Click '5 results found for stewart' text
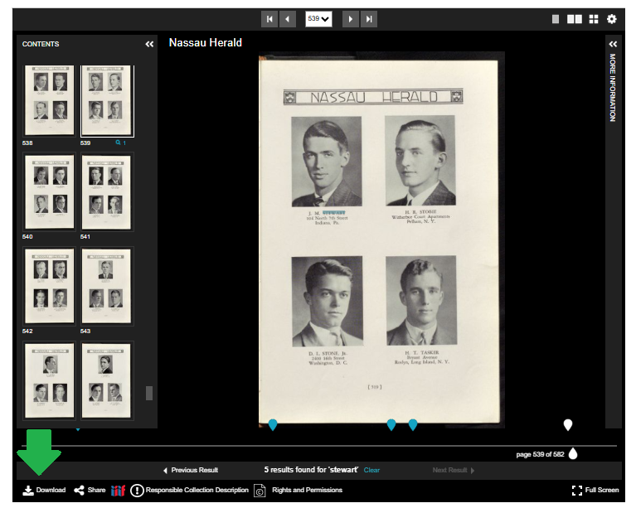This screenshot has width=636, height=508. [311, 470]
